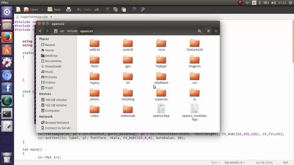Open the core folder
The image size is (294, 165).
(x=161, y=45)
